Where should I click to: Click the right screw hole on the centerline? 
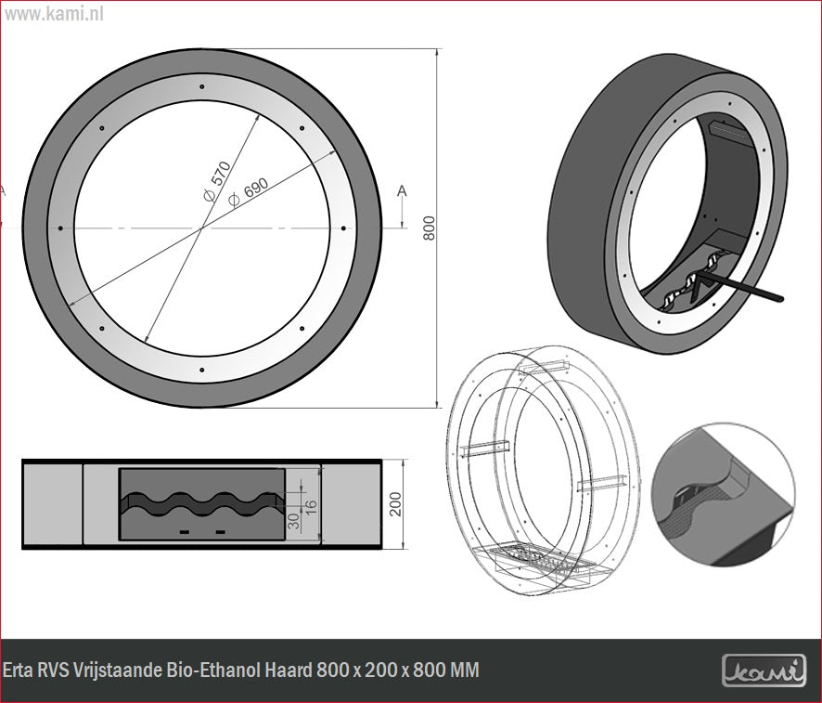click(343, 228)
